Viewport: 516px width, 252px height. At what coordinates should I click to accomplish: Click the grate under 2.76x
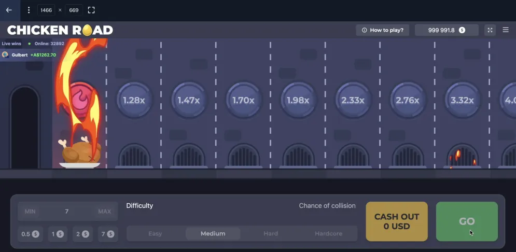pyautogui.click(x=408, y=156)
